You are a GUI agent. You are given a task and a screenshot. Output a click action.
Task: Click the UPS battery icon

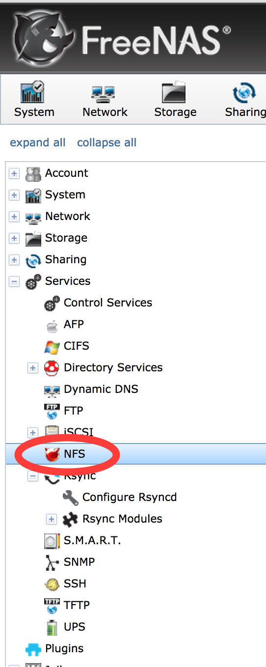pyautogui.click(x=52, y=627)
